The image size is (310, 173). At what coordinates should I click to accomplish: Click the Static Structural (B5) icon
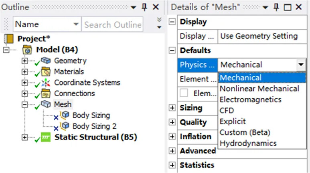pos(46,137)
